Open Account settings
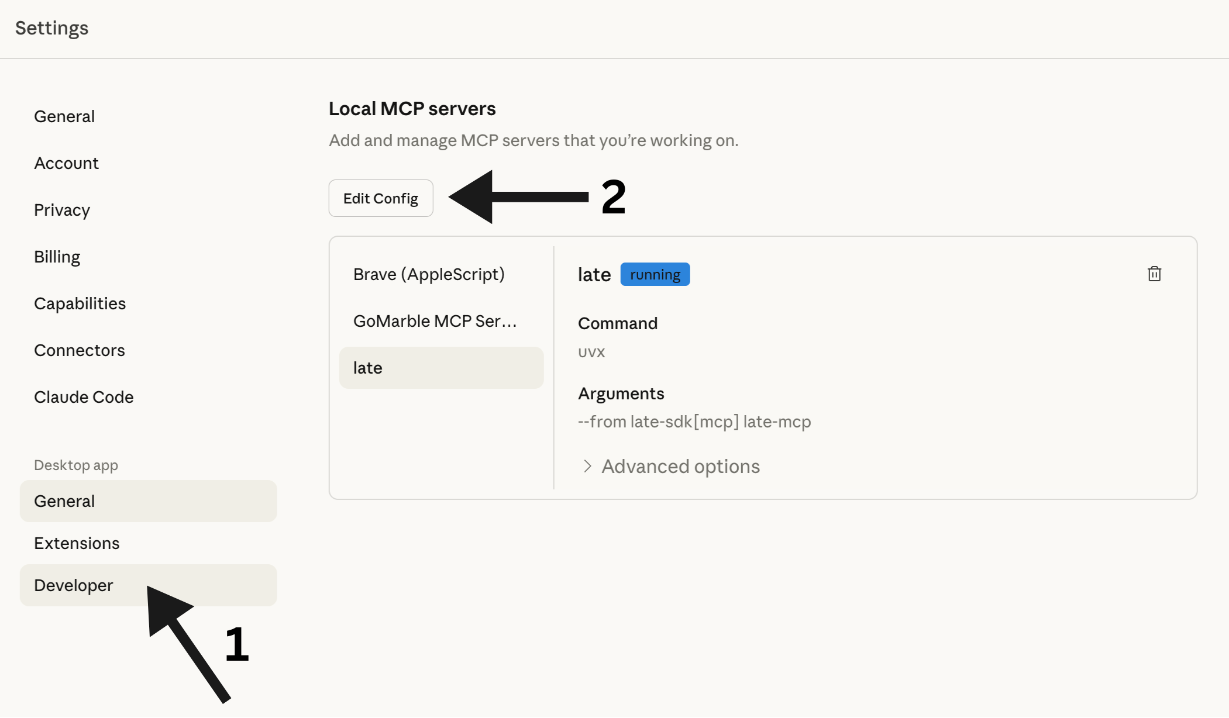This screenshot has height=718, width=1229. pos(66,163)
